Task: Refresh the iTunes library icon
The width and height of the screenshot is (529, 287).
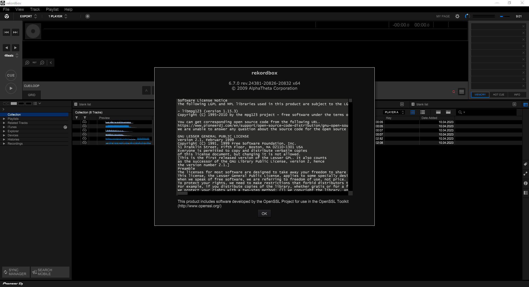Action: 65,127
